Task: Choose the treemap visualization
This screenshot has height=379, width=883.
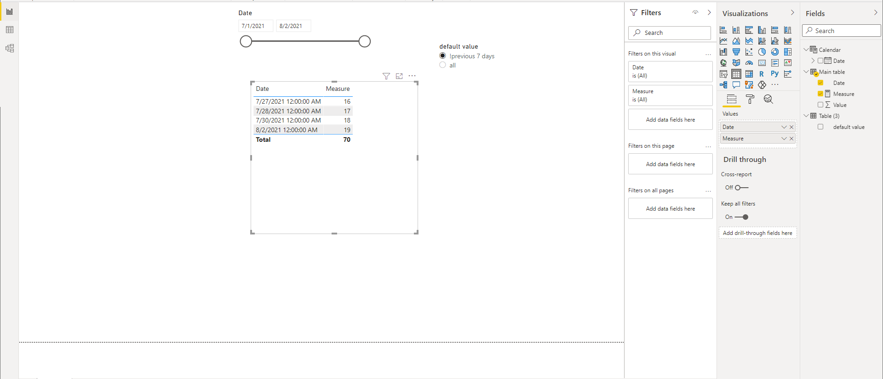Action: (788, 52)
